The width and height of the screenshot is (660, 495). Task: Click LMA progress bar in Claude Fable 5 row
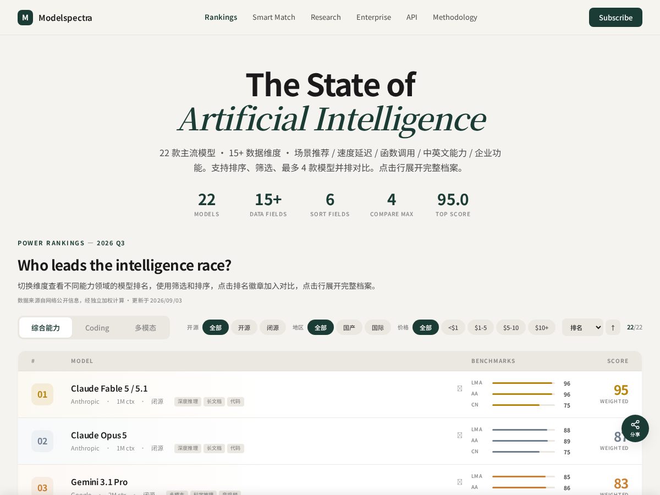pyautogui.click(x=524, y=383)
